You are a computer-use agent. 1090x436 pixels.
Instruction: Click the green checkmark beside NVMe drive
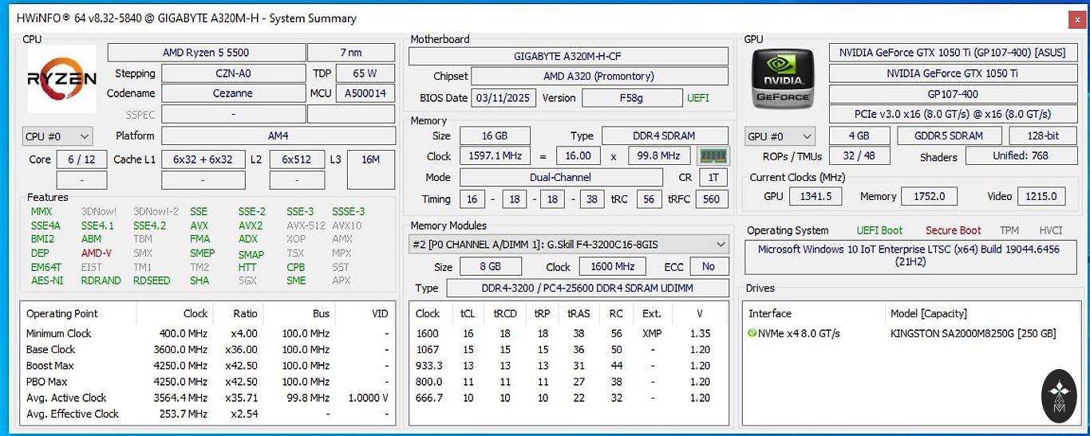coord(752,333)
